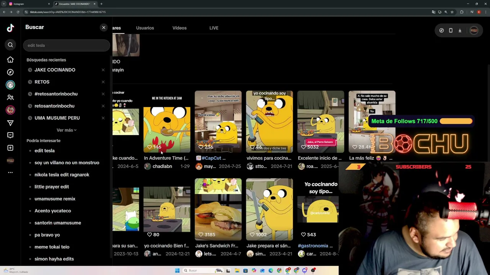This screenshot has height=275, width=490.
Task: Choose suggestion nikola tesla edit ragnarok
Action: click(62, 175)
